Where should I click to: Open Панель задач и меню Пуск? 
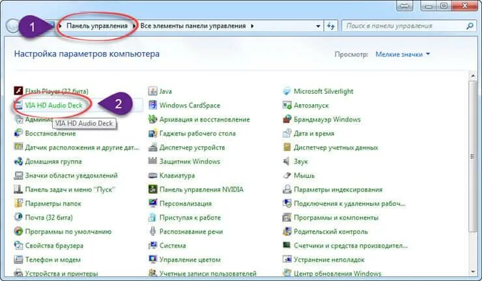tap(70, 189)
